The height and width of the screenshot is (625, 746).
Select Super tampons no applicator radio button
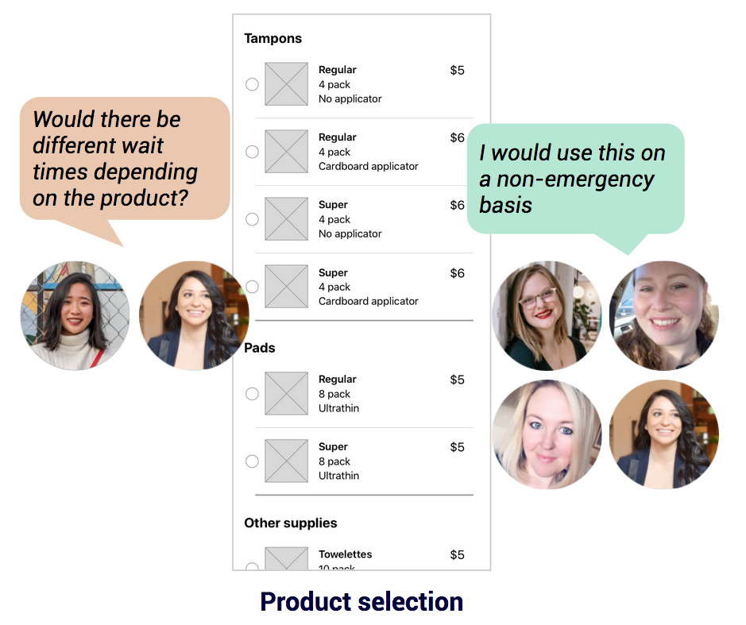[x=252, y=219]
